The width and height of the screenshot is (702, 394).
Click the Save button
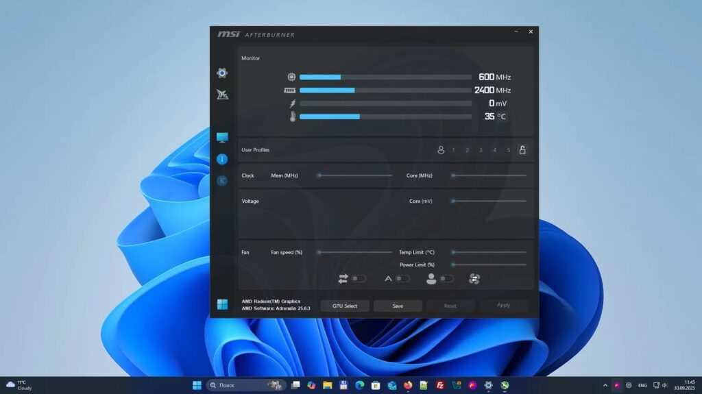tap(398, 306)
